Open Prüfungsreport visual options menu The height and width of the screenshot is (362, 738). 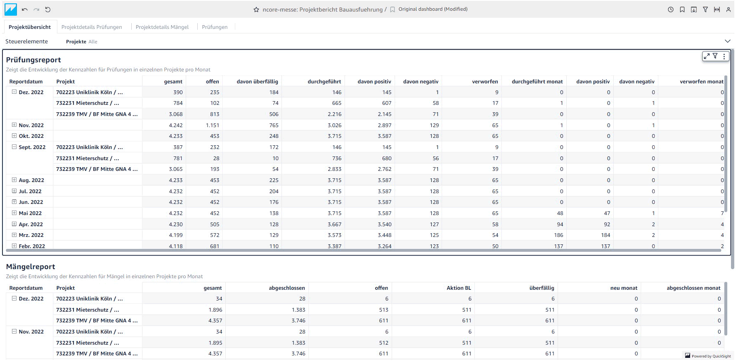724,56
